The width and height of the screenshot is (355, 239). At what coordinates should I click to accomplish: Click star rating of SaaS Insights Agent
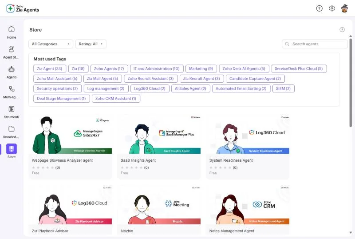point(132,167)
